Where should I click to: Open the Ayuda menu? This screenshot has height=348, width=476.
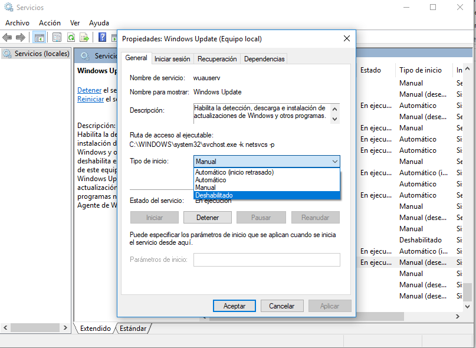(99, 23)
